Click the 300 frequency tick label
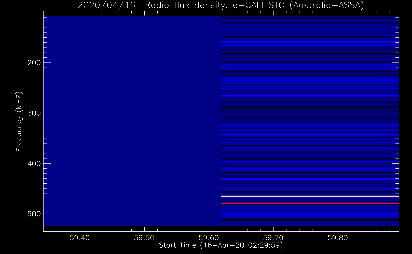The image size is (412, 254). pos(34,113)
